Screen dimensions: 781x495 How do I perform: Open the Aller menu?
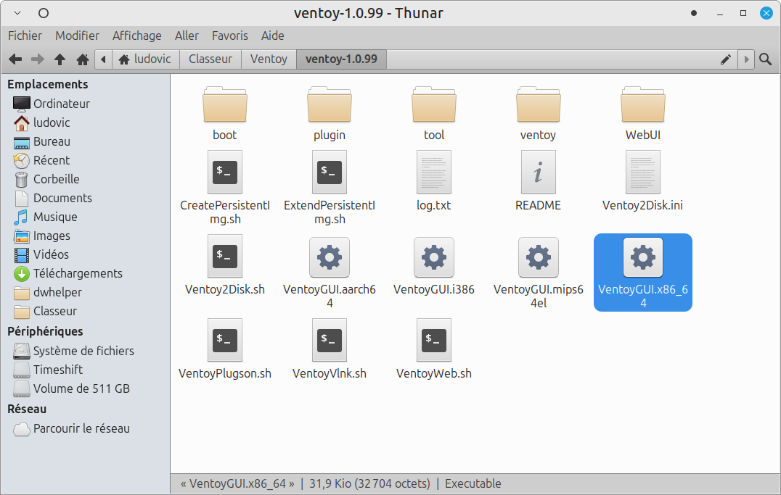tap(187, 36)
